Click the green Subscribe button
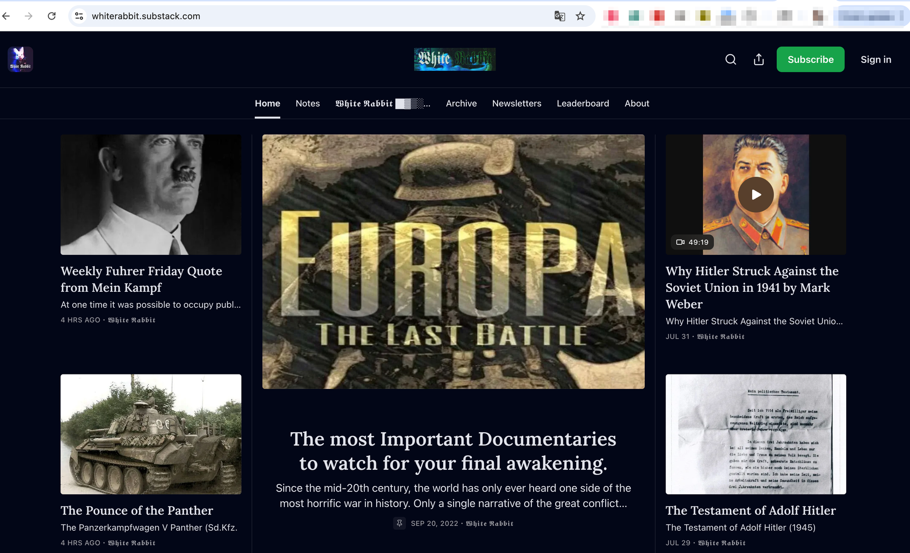The height and width of the screenshot is (553, 910). click(x=810, y=60)
